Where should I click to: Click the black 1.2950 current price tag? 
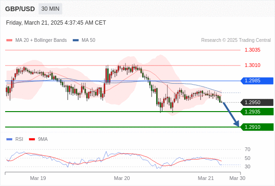(257, 103)
